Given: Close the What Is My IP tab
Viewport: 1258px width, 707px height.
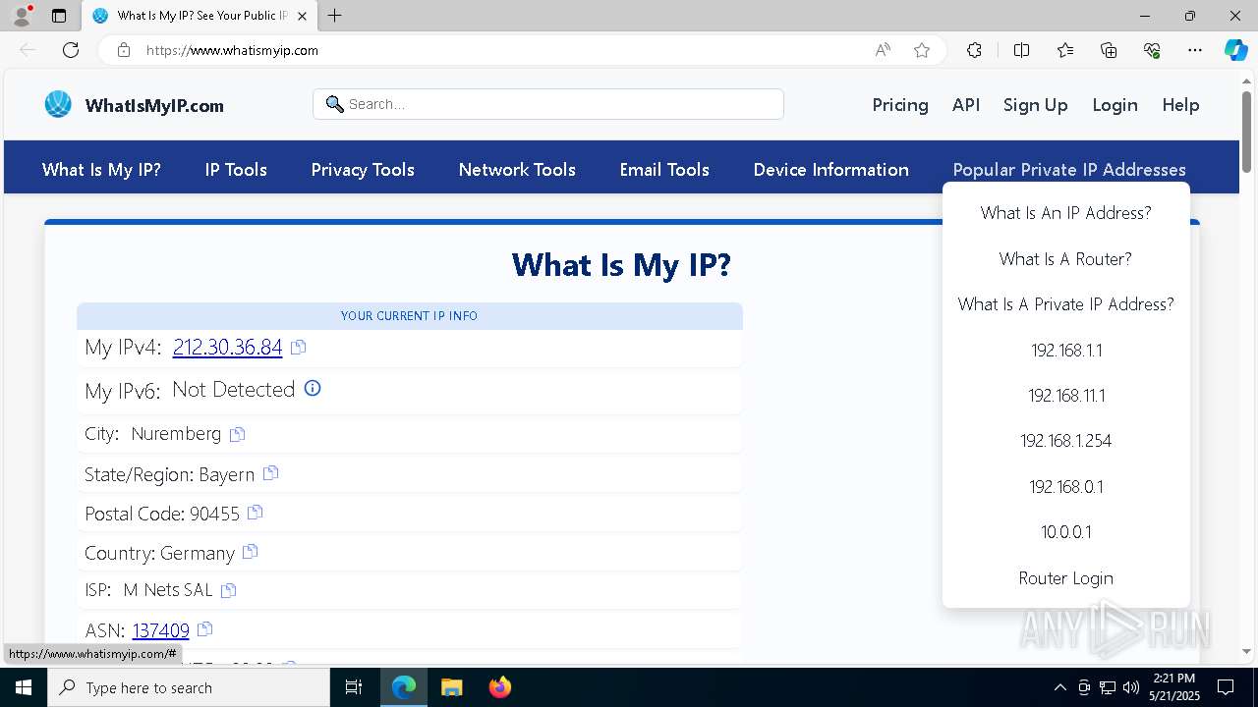Looking at the screenshot, I should (302, 16).
